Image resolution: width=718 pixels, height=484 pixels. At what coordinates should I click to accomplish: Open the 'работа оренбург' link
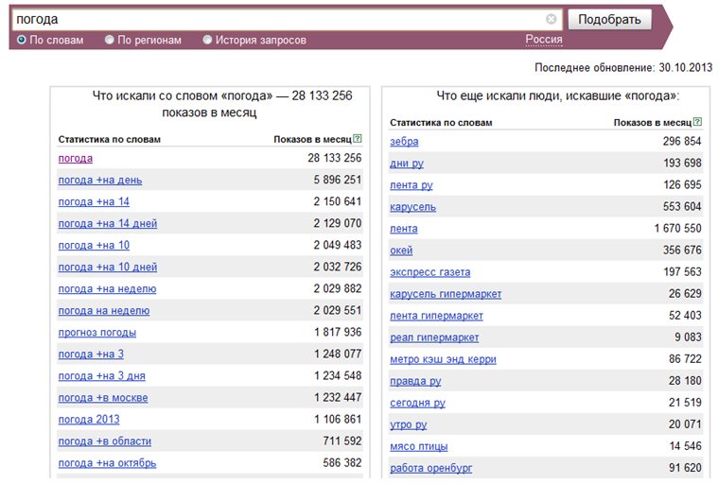coord(430,468)
